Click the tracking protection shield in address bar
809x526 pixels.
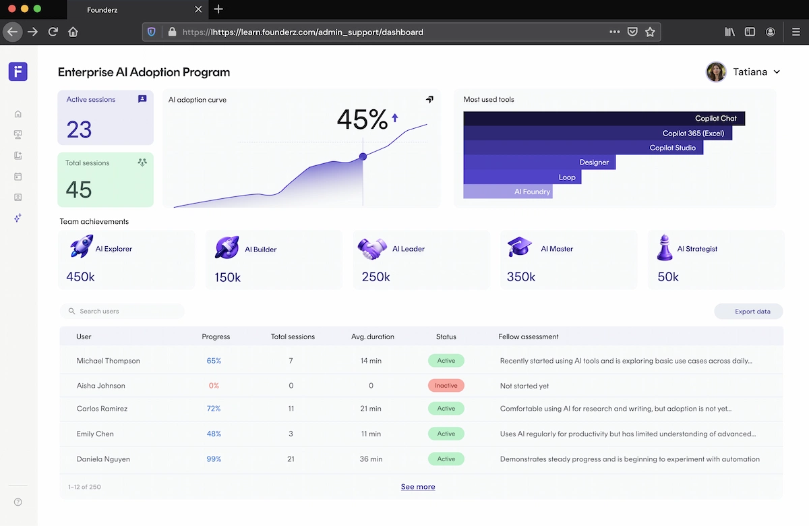click(151, 32)
